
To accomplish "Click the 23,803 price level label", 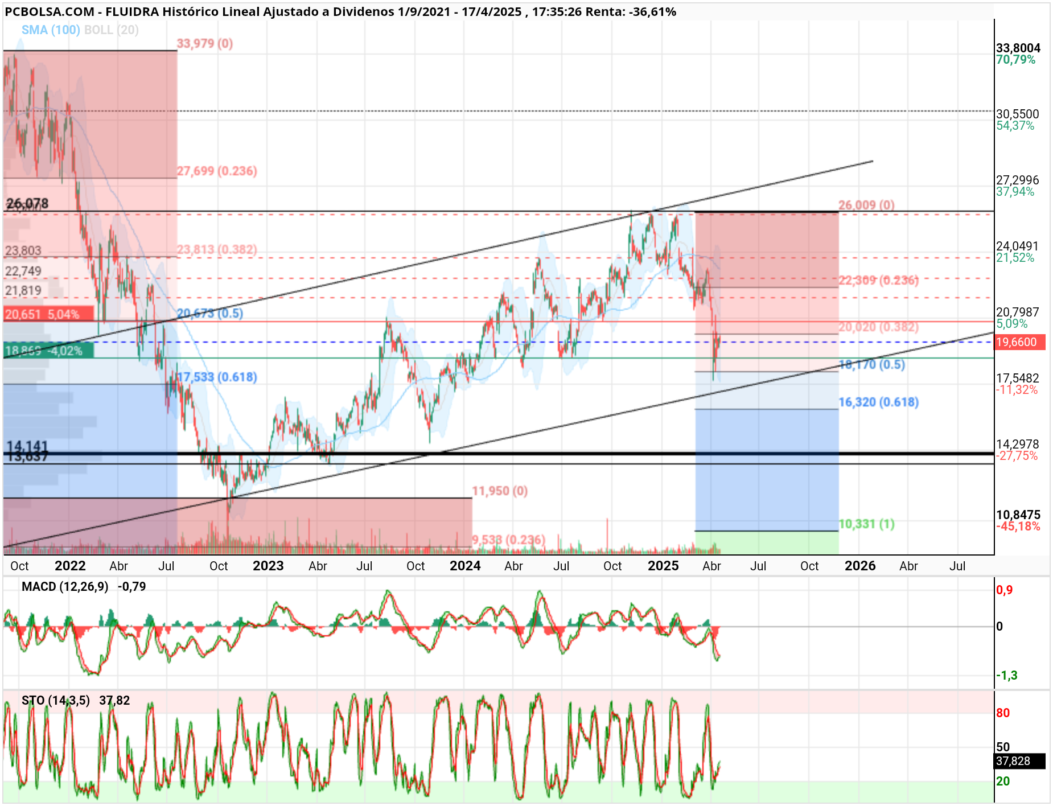I will tap(23, 250).
